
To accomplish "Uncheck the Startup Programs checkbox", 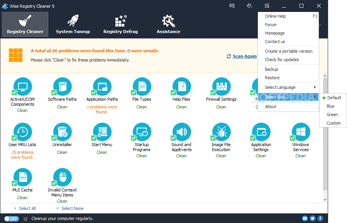I will [x=134, y=138].
